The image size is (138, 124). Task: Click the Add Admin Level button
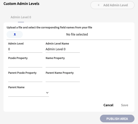click(x=112, y=5)
